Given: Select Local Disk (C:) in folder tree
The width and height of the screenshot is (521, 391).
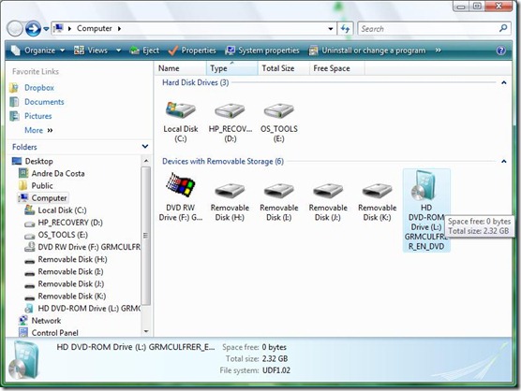Looking at the screenshot, I should click(62, 210).
